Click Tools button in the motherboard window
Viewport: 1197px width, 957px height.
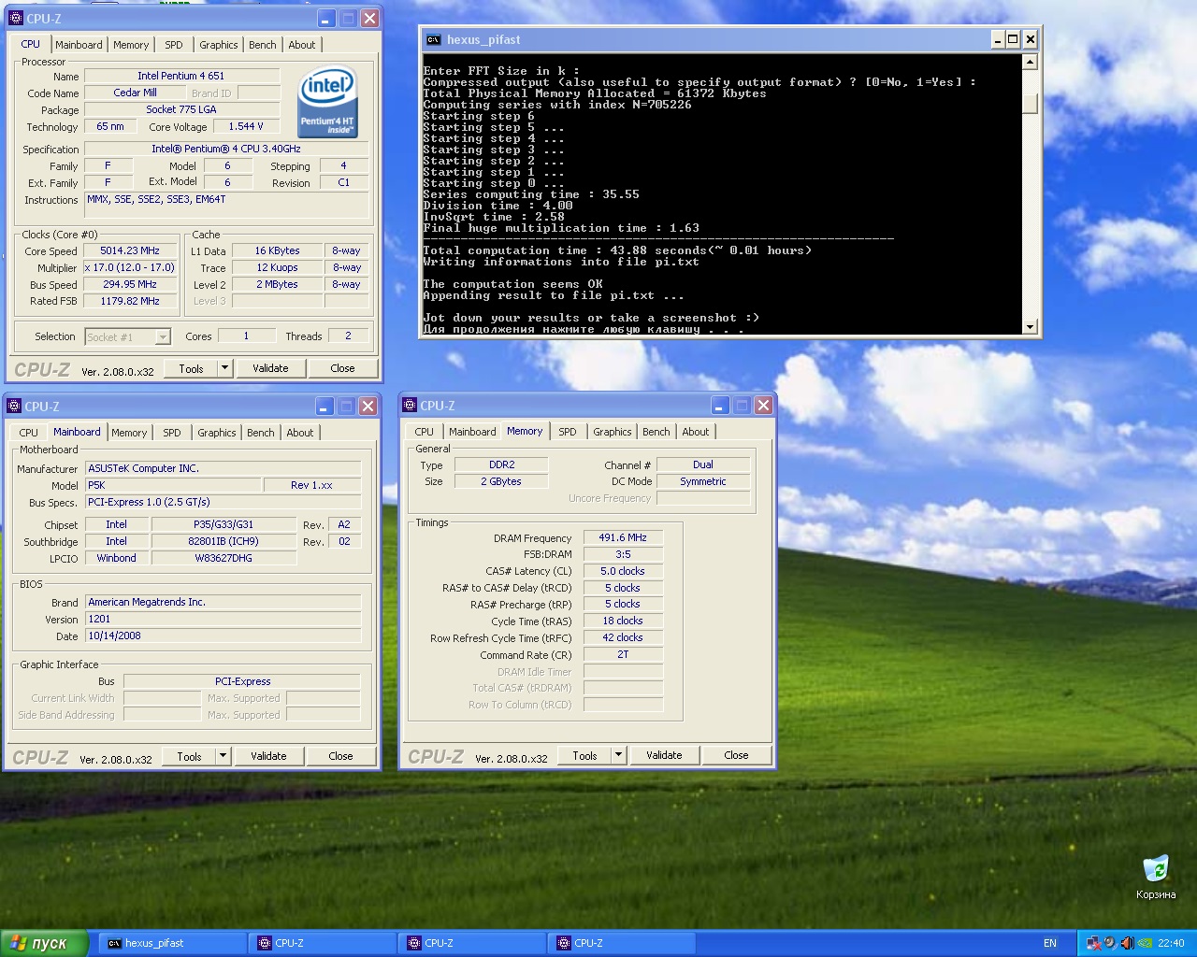(189, 756)
